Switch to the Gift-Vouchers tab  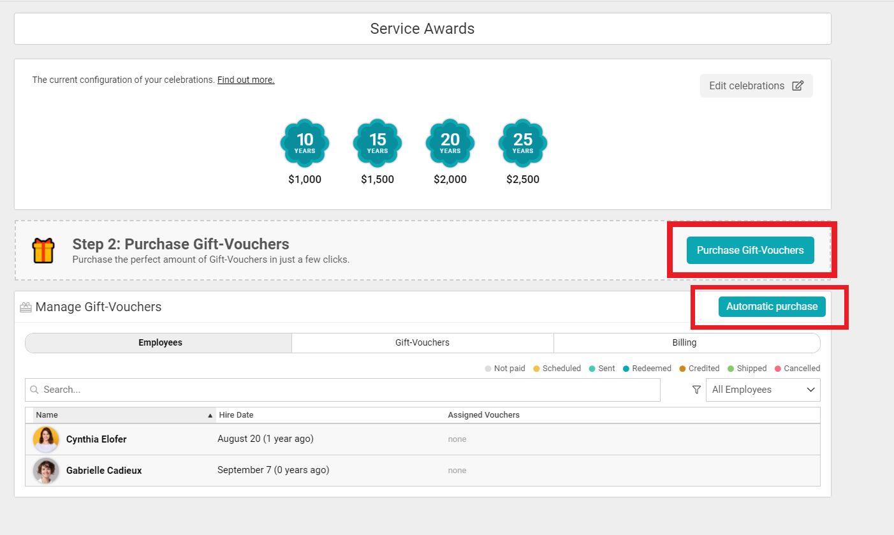(422, 342)
